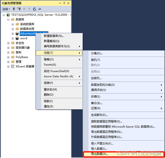
Task: Open Azure Data Studio (A) submenu
Action: click(x=59, y=77)
